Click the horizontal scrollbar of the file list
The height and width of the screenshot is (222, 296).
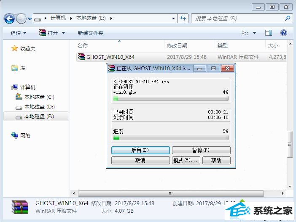tap(171, 193)
